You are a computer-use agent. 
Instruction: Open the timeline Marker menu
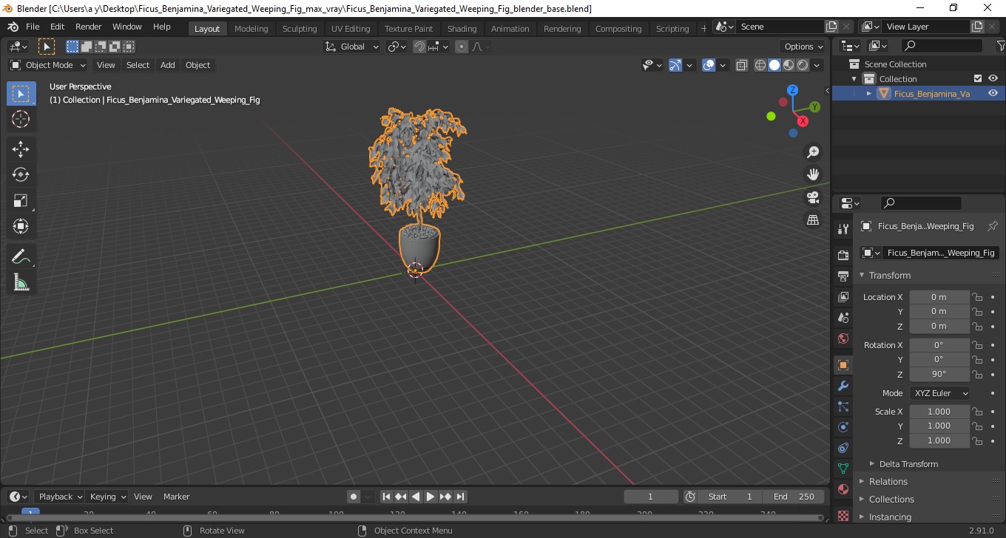point(177,497)
